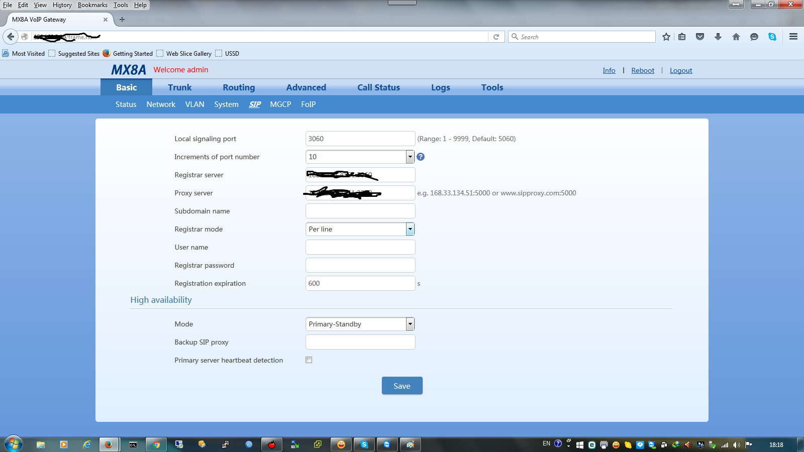Reload the page with refresh icon
Screen dimensions: 804x452
[x=496, y=37]
